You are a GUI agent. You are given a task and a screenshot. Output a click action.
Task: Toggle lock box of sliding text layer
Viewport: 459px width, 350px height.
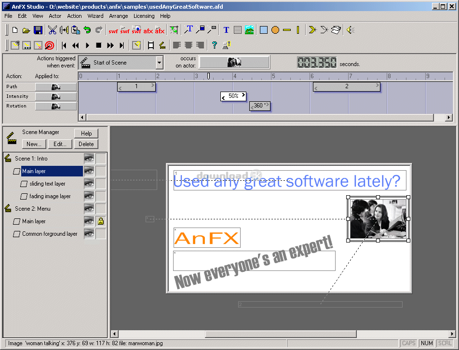point(101,184)
